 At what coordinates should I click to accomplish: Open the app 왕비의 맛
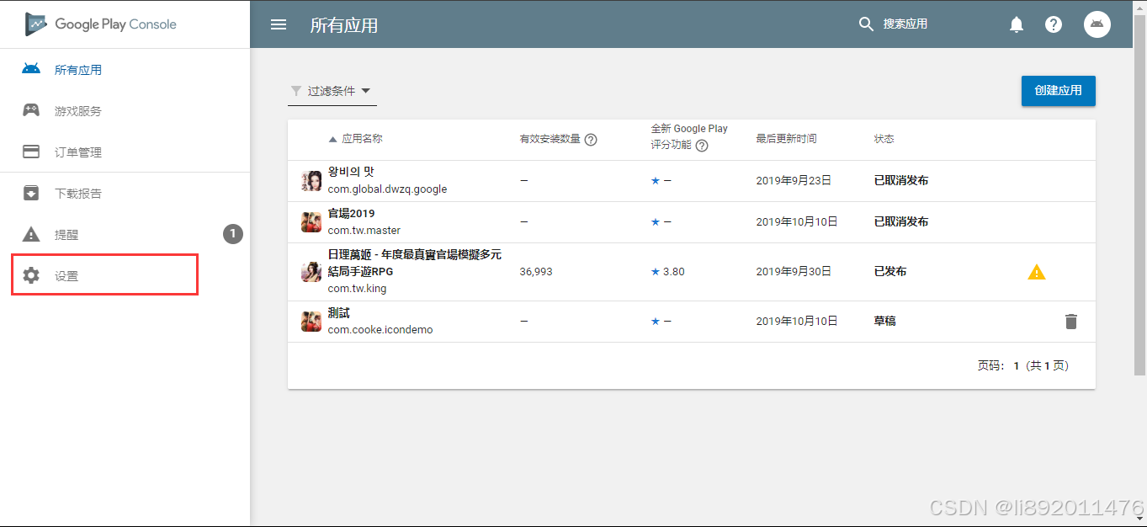(x=351, y=172)
